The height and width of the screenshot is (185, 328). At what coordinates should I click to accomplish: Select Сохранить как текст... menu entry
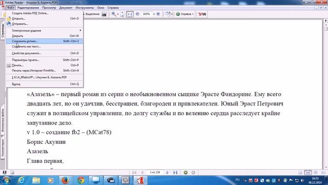coord(44,46)
